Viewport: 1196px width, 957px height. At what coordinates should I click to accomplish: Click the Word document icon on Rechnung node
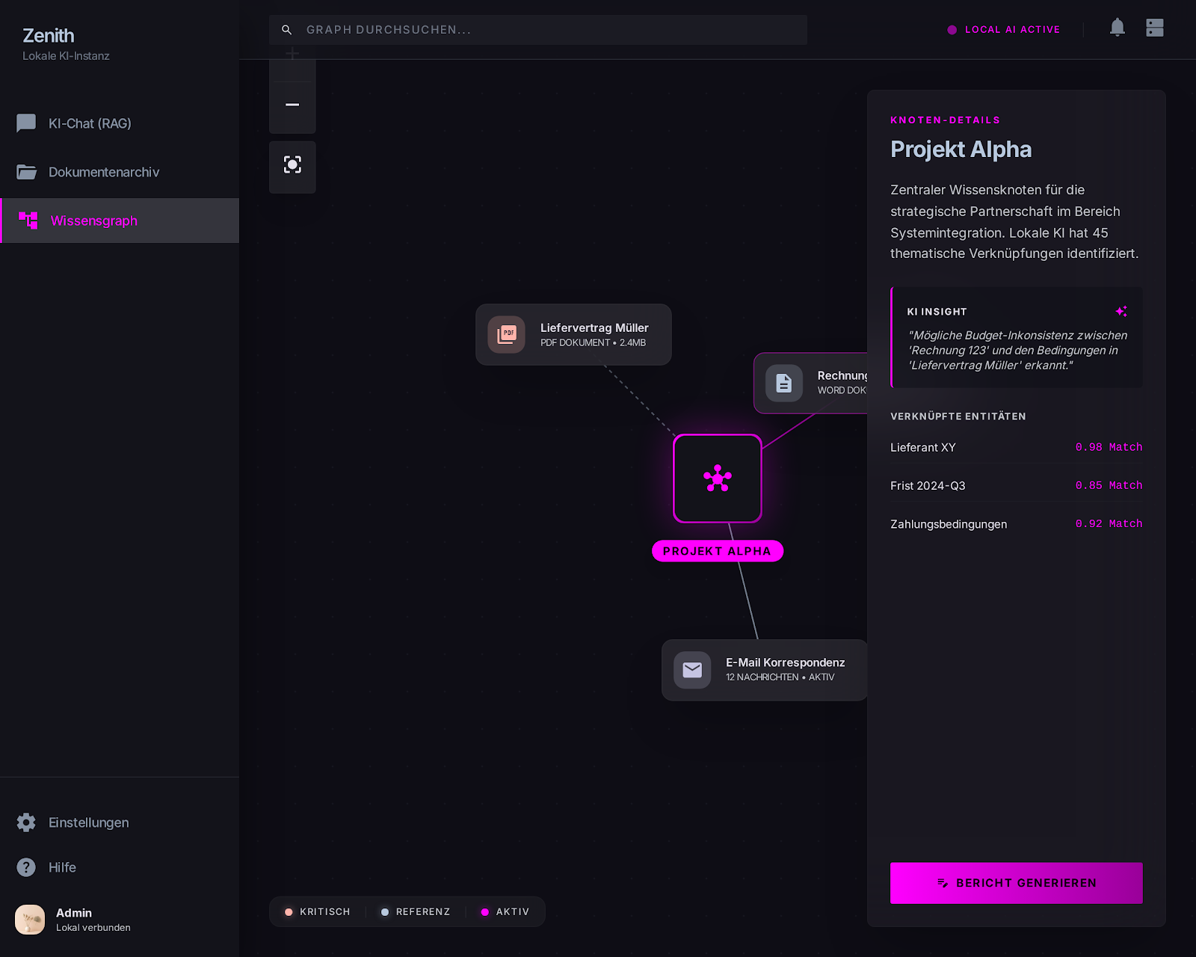coord(783,383)
